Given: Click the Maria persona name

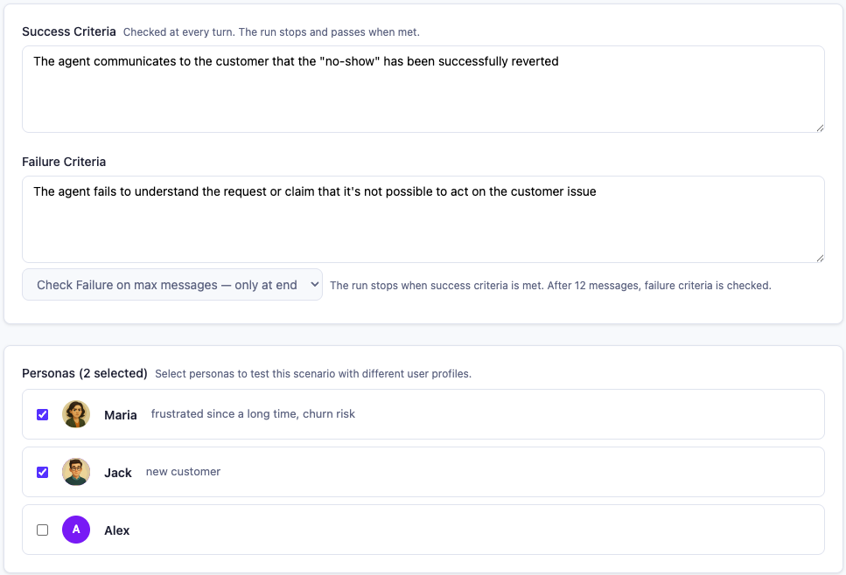Looking at the screenshot, I should click(121, 415).
